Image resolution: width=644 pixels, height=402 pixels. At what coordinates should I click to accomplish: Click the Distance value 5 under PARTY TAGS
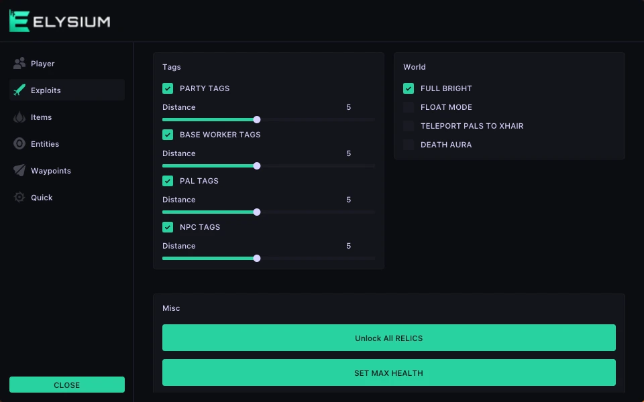coord(349,107)
